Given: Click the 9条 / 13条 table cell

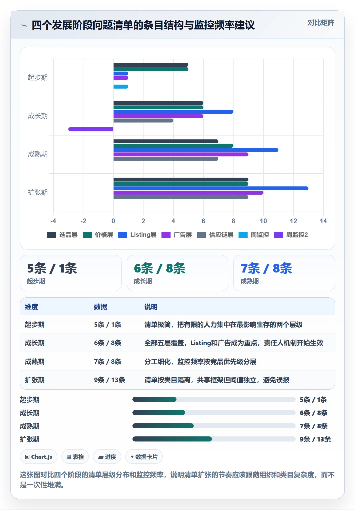Looking at the screenshot, I should click(x=110, y=380).
